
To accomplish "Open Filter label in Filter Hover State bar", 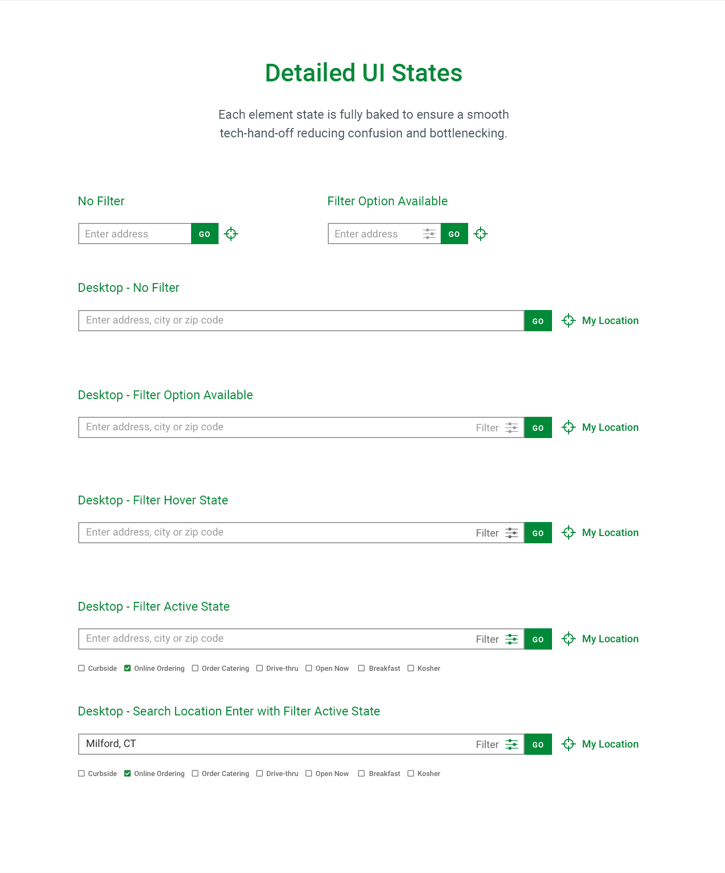I will 487,533.
